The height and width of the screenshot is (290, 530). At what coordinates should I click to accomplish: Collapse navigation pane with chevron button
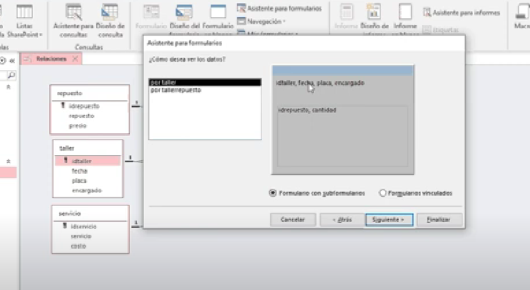pyautogui.click(x=12, y=61)
